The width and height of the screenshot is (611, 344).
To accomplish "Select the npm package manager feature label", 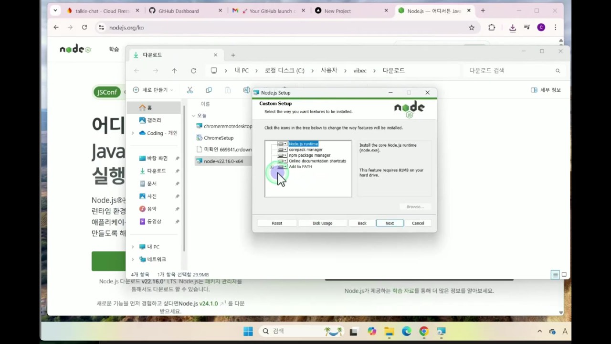I will point(309,155).
